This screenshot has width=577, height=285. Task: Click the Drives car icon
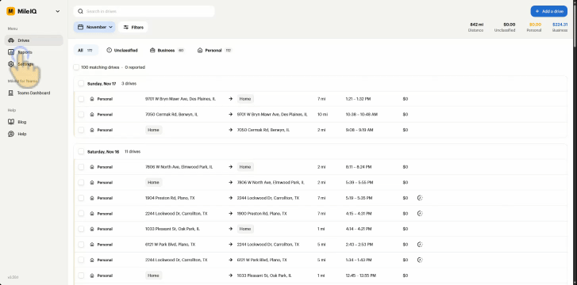(x=11, y=40)
